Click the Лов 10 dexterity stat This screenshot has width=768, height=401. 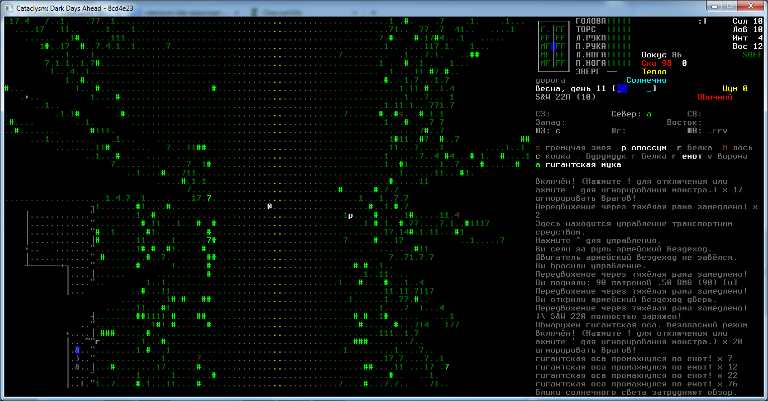click(748, 29)
